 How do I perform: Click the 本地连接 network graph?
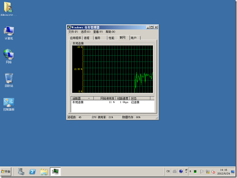[x=113, y=69]
